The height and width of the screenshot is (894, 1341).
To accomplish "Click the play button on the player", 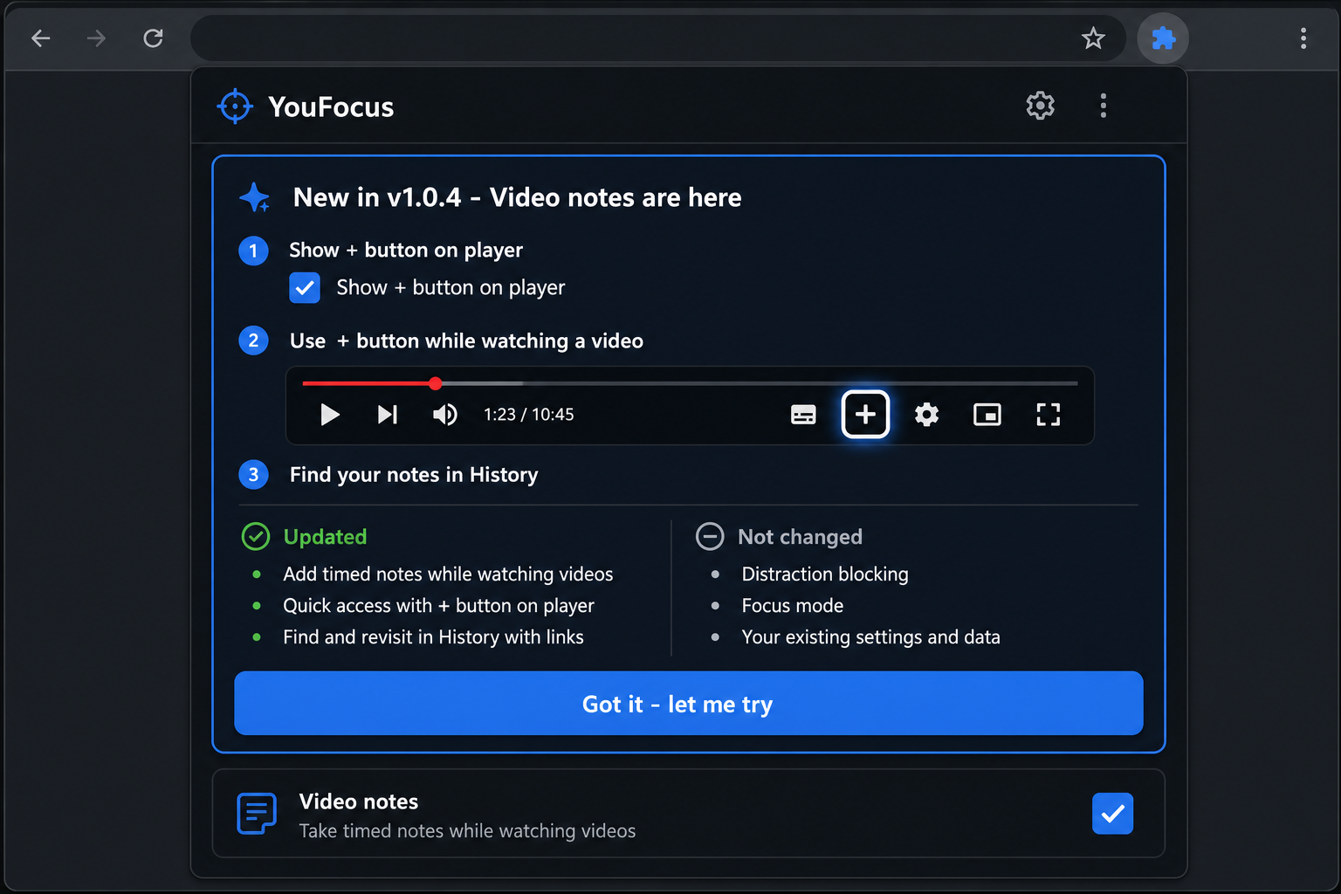I will [329, 415].
